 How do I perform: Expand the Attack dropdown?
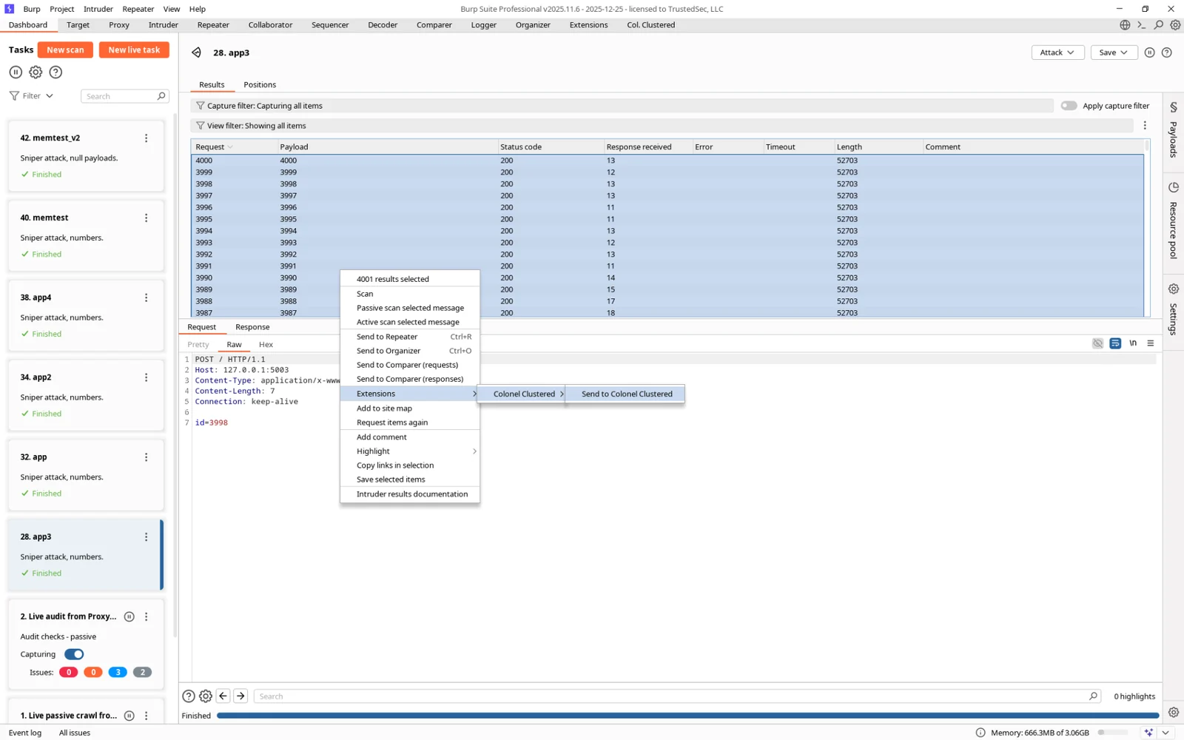pyautogui.click(x=1057, y=53)
